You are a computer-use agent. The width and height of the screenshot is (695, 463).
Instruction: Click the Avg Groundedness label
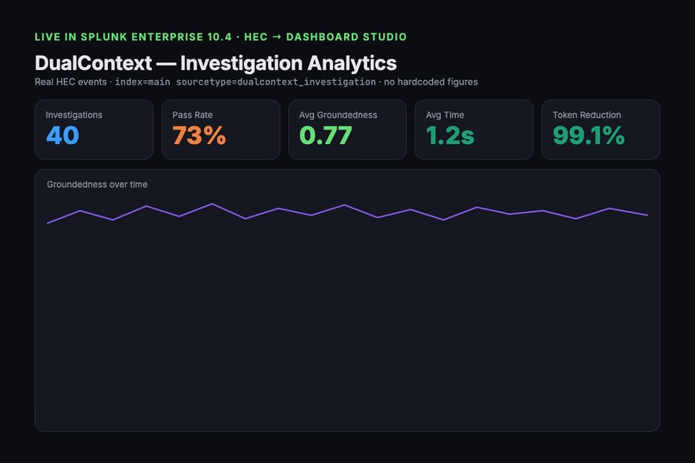(338, 115)
